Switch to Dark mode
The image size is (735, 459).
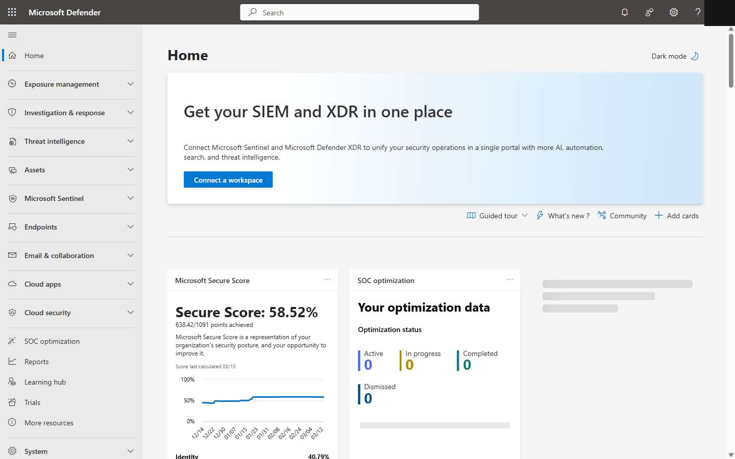tap(675, 56)
